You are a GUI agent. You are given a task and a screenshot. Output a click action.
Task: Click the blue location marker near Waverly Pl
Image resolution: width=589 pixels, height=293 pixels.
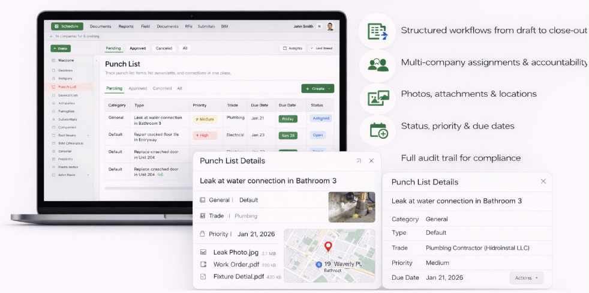click(318, 264)
